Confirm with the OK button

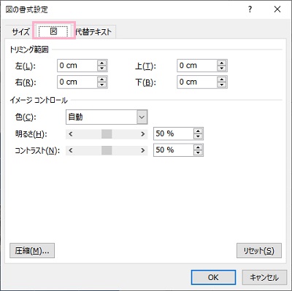coord(213,277)
